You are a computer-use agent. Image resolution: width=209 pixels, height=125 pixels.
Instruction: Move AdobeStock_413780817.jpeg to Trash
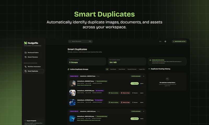[125, 102]
